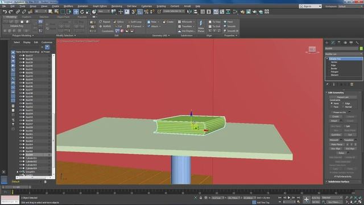Toggle the Preserve UVs checkbox

tap(332, 112)
